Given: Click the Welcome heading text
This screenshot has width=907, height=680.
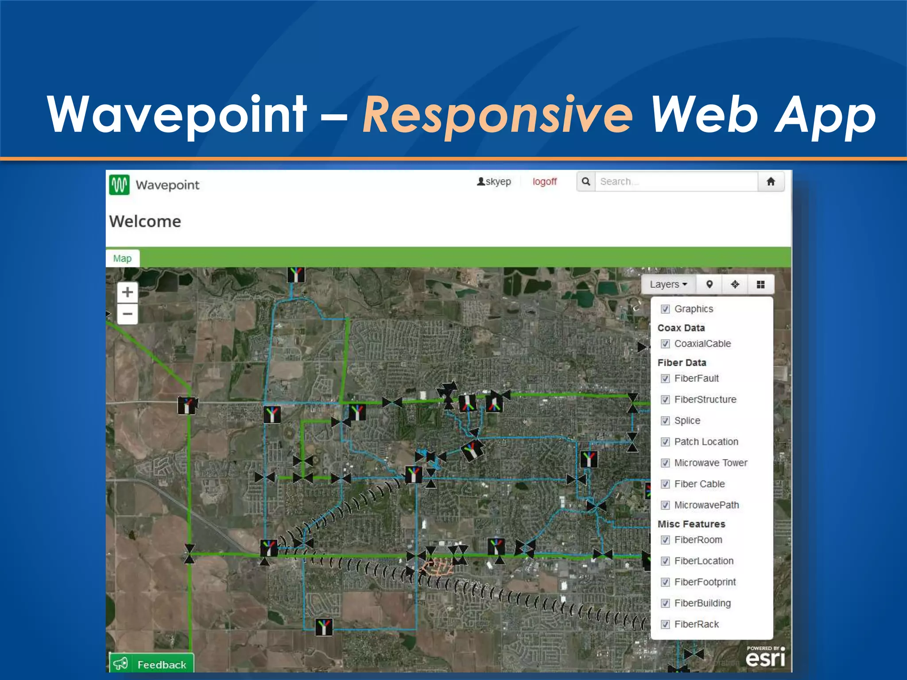Looking at the screenshot, I should [x=145, y=221].
